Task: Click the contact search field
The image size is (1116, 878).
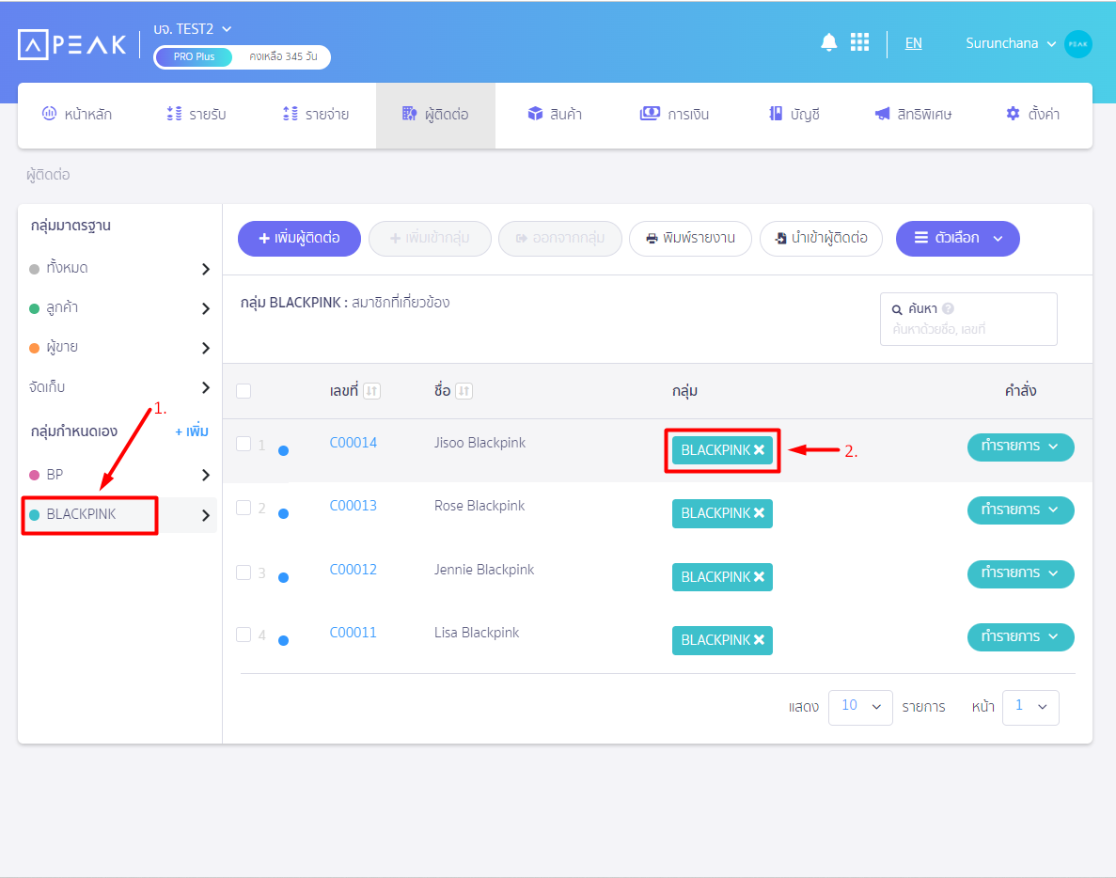Action: 968,320
